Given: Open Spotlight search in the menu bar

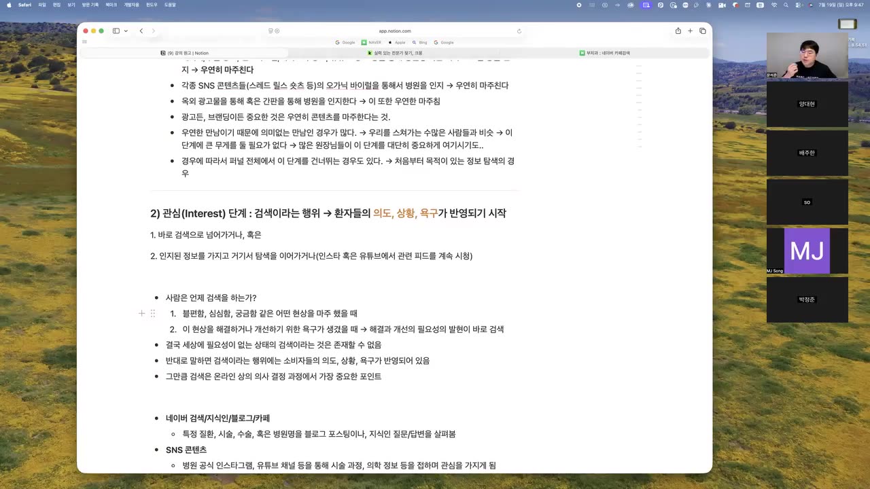Looking at the screenshot, I should coord(786,5).
